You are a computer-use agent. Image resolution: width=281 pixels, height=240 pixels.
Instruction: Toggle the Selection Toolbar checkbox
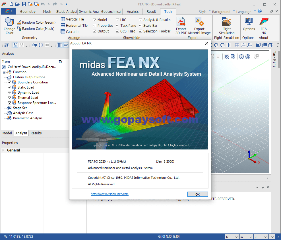140,31
